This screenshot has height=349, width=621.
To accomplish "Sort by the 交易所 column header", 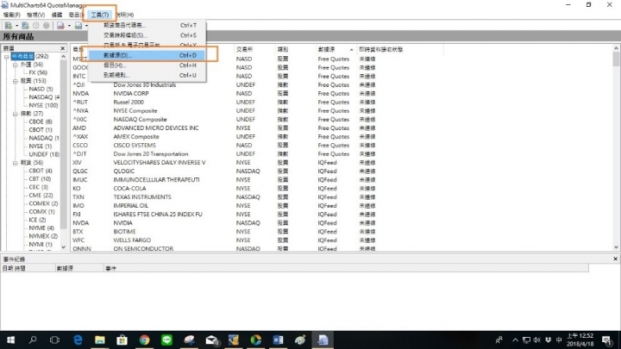I will 254,49.
